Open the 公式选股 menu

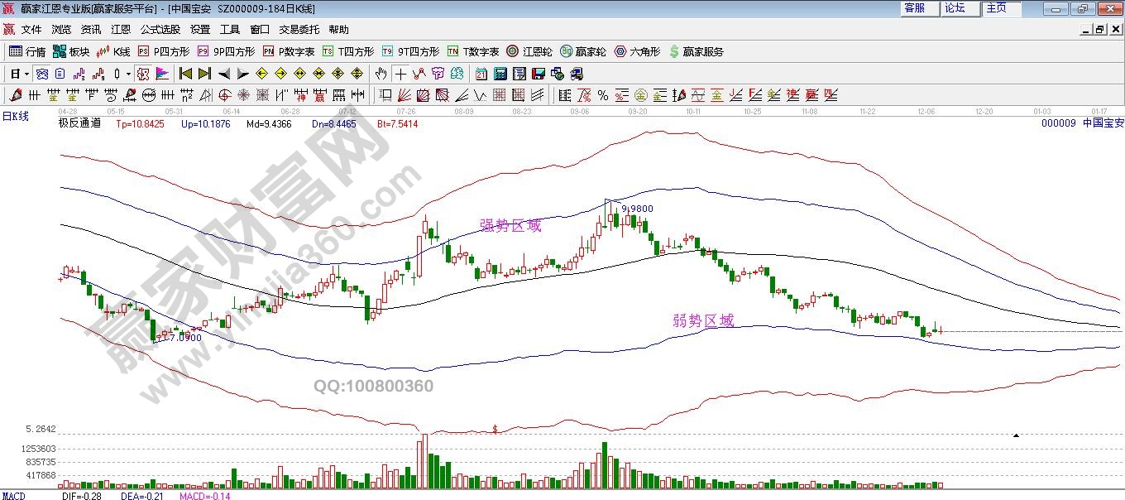(x=160, y=30)
